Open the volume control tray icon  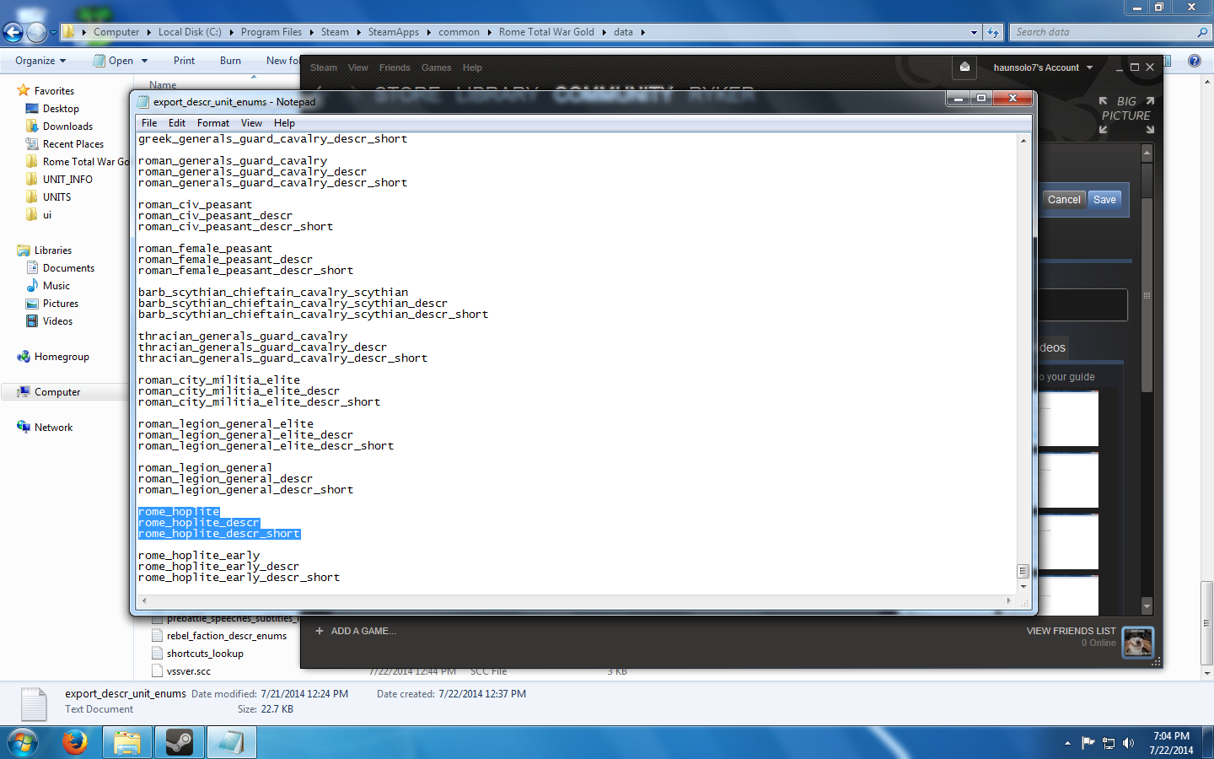1129,743
